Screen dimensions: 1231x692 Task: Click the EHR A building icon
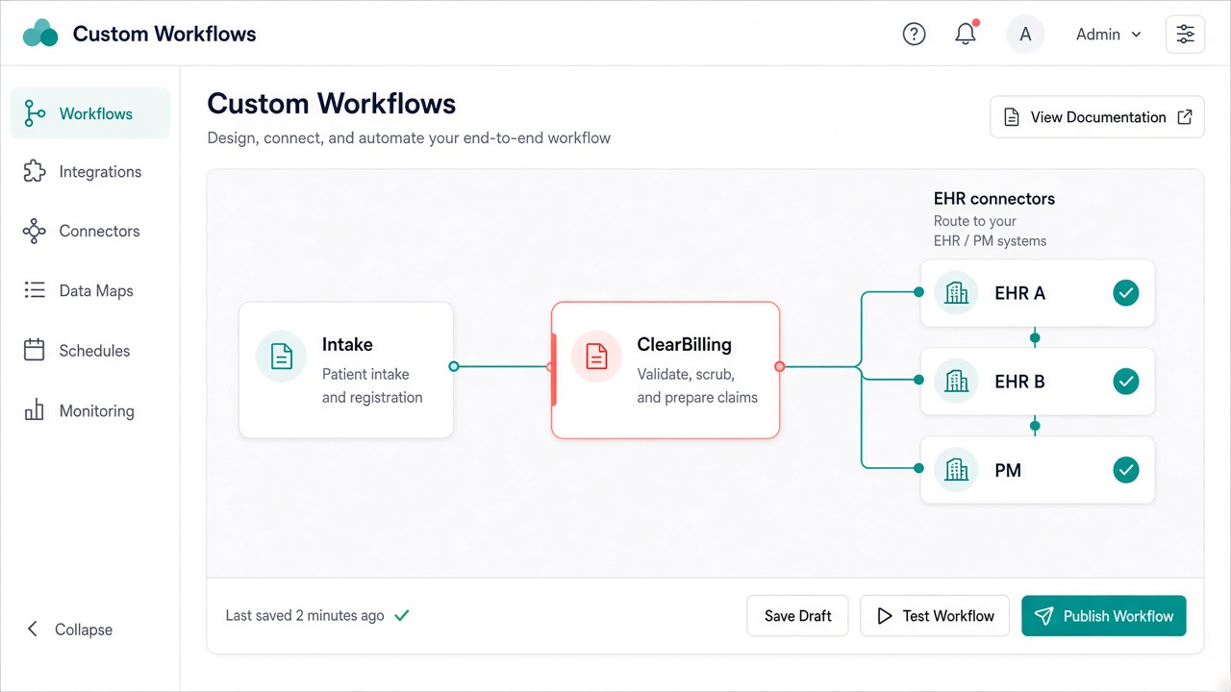(x=956, y=293)
